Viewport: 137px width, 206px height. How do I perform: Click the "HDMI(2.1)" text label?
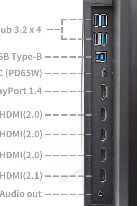click(x=21, y=176)
